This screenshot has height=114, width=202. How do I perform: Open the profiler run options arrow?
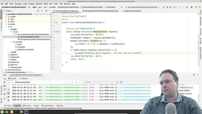177,7
